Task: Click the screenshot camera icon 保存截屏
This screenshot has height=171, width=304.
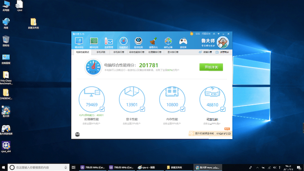Action: (217, 52)
